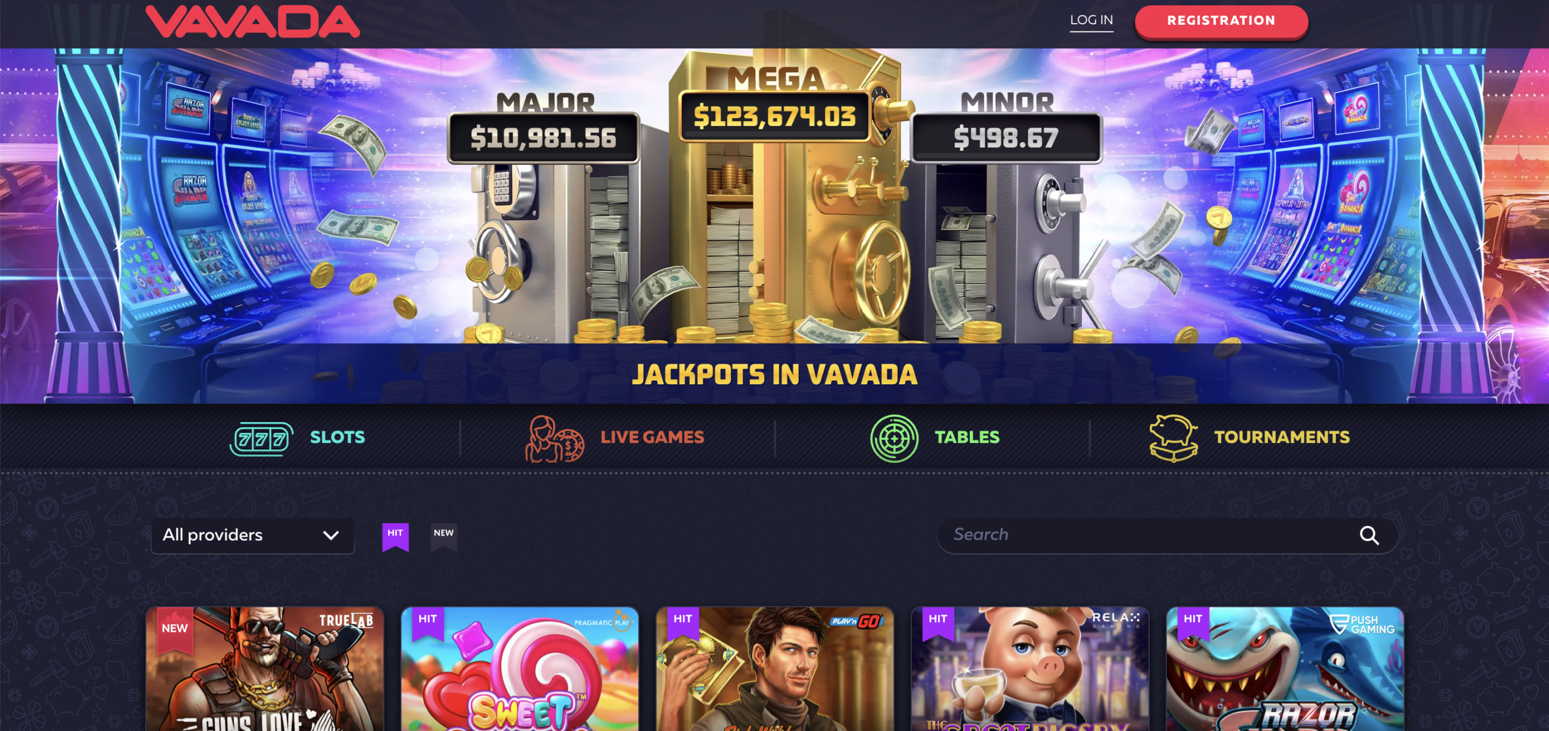This screenshot has height=731, width=1549.
Task: Click the red REGISTRATION button
Action: (x=1221, y=21)
